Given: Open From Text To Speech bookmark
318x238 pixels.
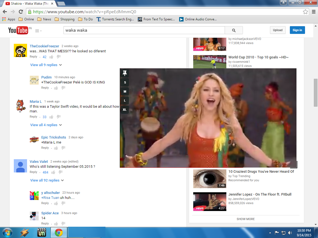Looking at the screenshot, I should coord(156,19).
